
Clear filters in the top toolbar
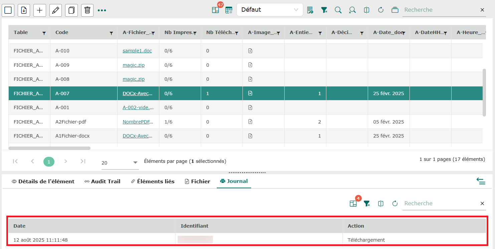(x=324, y=10)
